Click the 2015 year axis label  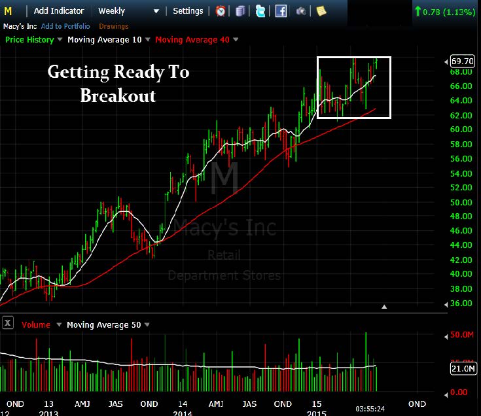317,413
